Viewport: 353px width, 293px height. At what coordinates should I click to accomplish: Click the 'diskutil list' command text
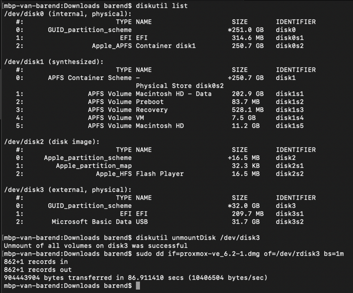pos(162,6)
